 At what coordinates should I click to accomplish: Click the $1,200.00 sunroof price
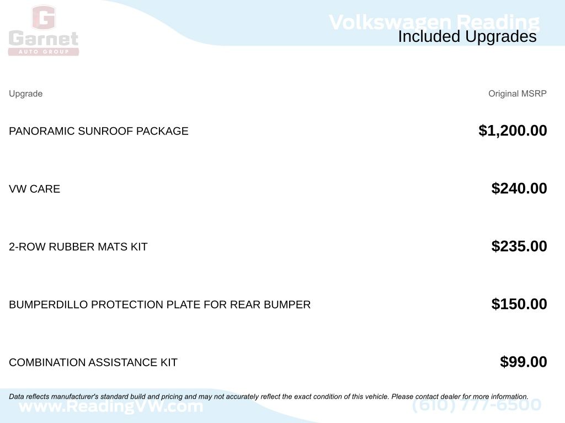513,131
